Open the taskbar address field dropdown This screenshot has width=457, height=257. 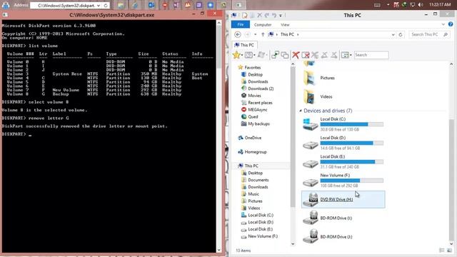[99, 5]
